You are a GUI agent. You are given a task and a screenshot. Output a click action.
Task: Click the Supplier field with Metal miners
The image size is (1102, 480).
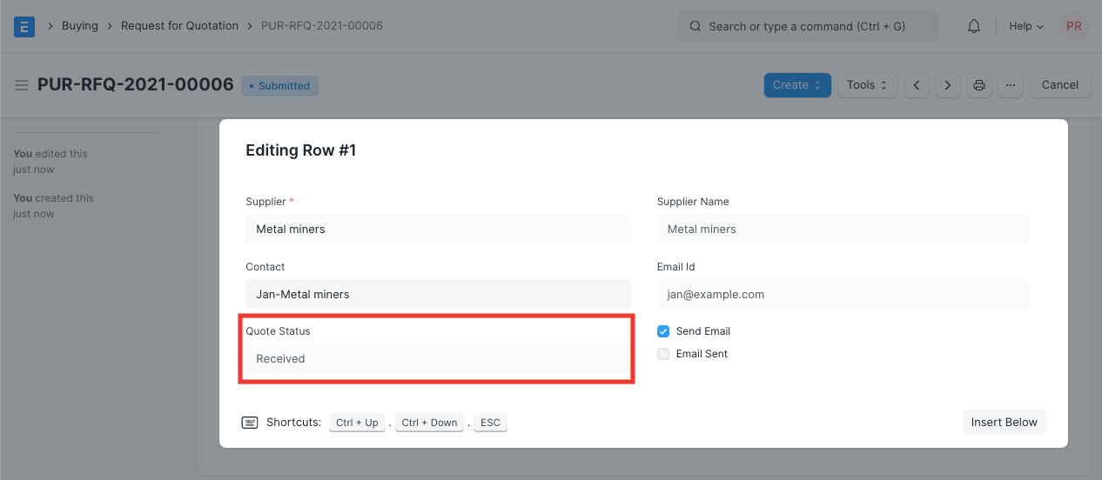437,230
